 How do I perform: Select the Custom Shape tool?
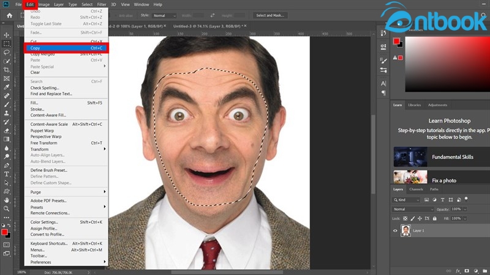6,191
